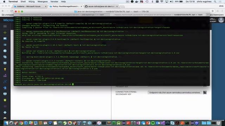The height and width of the screenshot is (126, 225).
Task: Open the Apple menu
Action: (4, 1)
